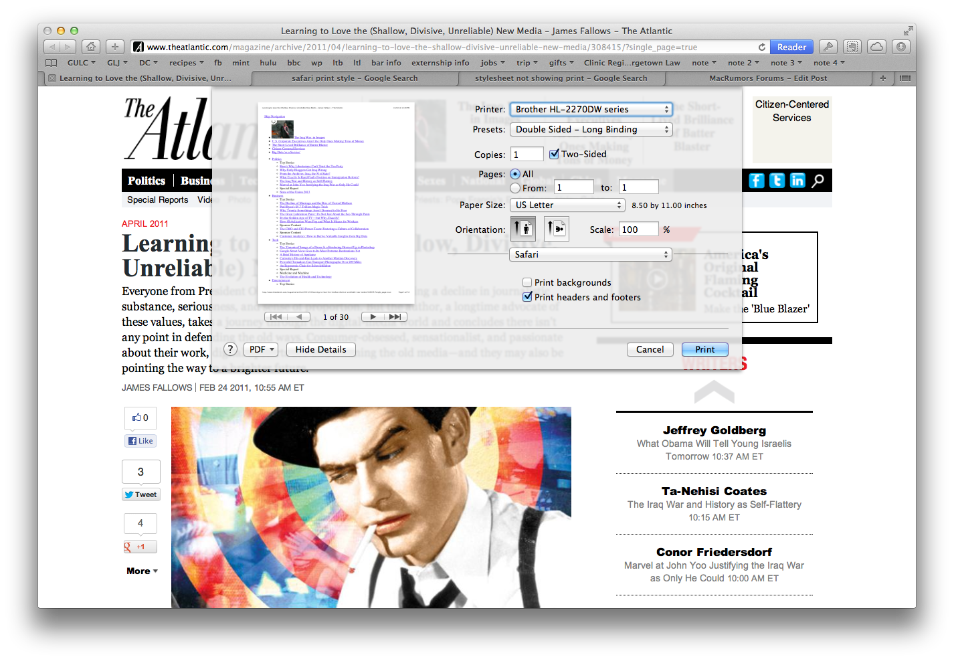Click the Tweet share button
The width and height of the screenshot is (954, 661).
(140, 495)
